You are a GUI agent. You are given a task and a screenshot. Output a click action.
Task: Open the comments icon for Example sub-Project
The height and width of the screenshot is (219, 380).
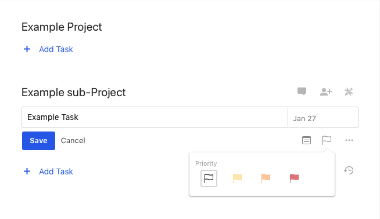coord(302,92)
